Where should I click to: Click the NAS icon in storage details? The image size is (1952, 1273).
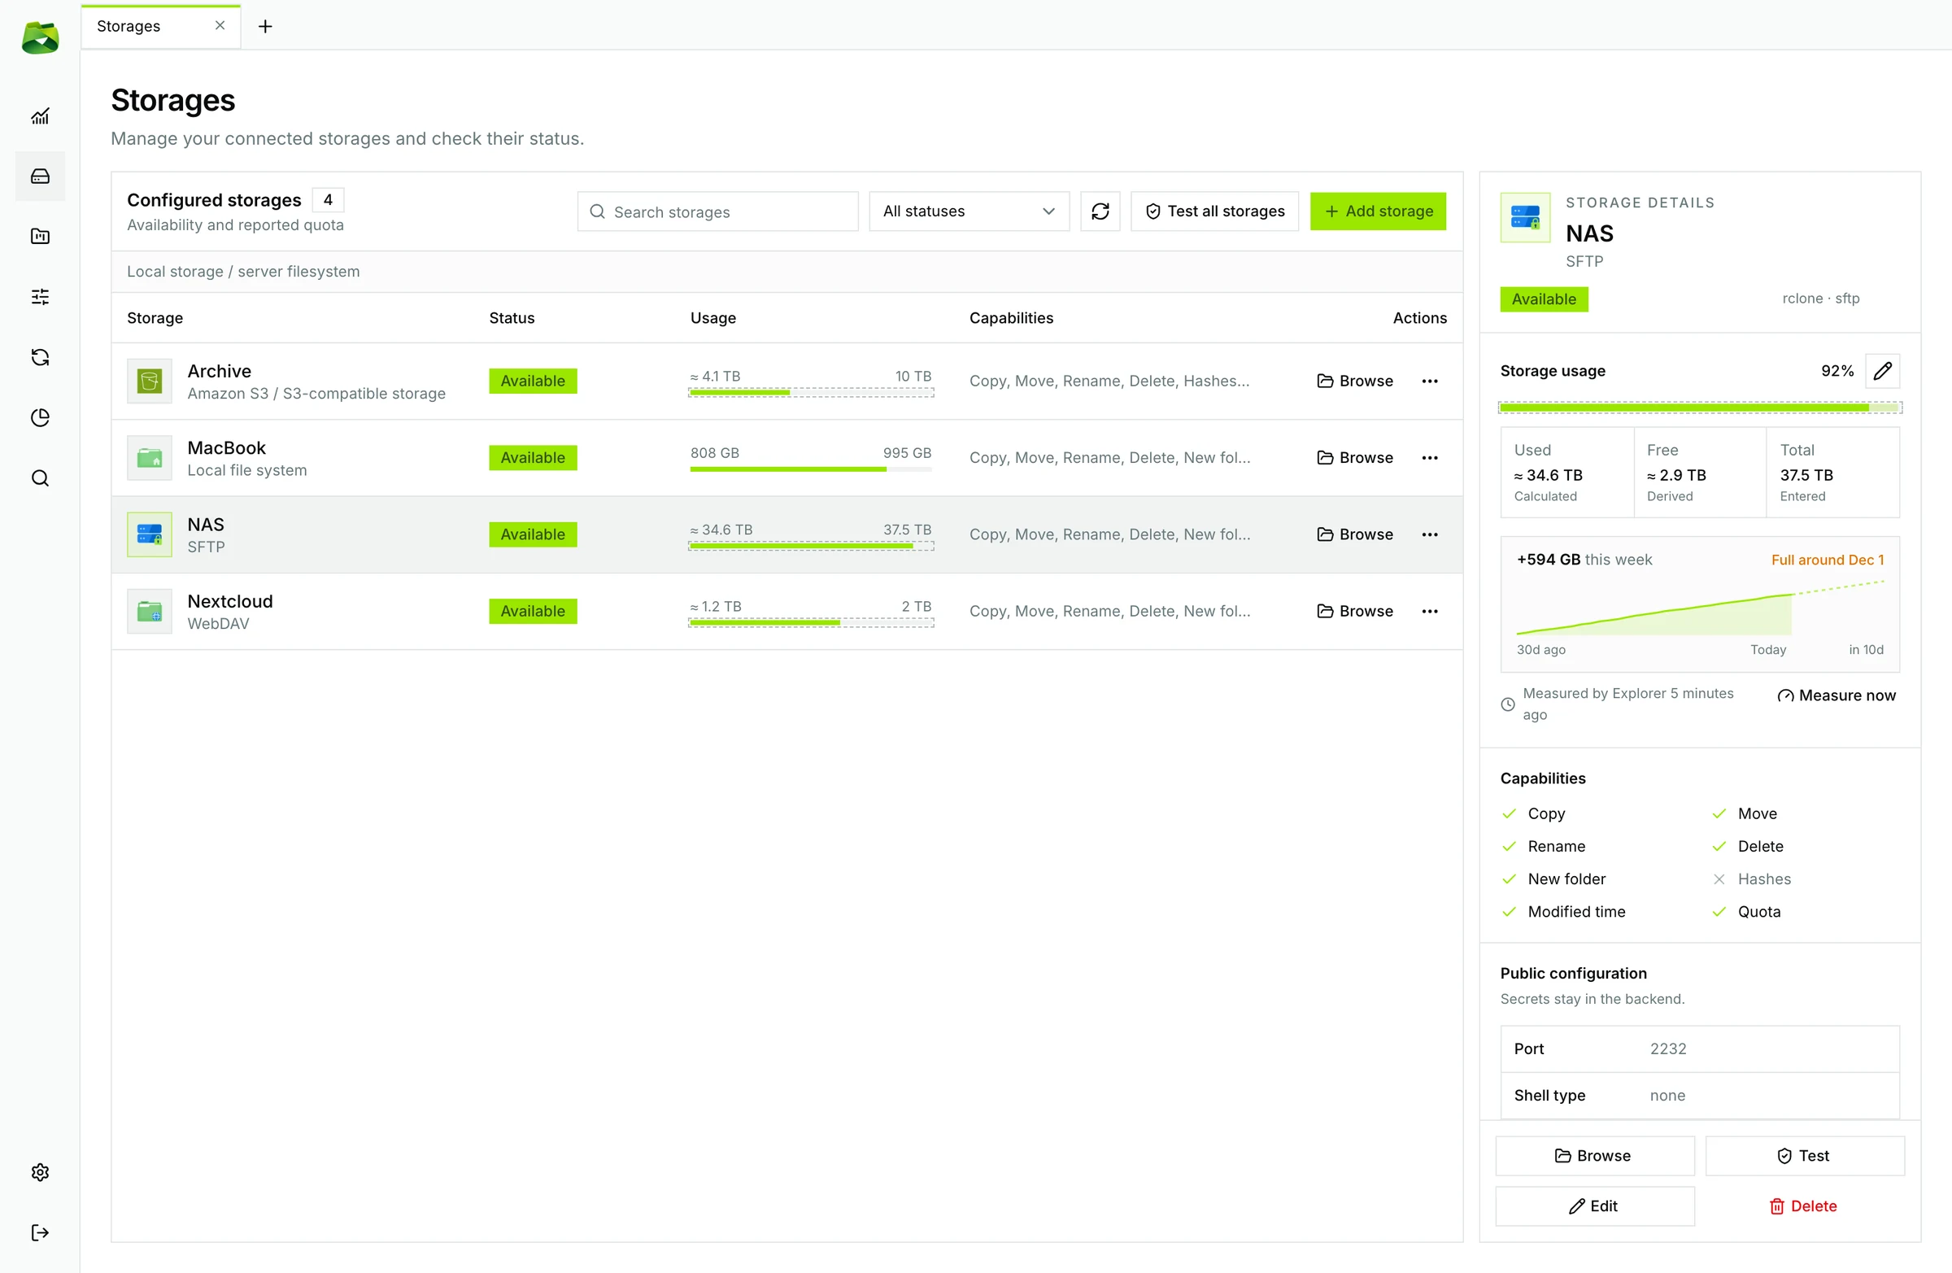(x=1526, y=217)
